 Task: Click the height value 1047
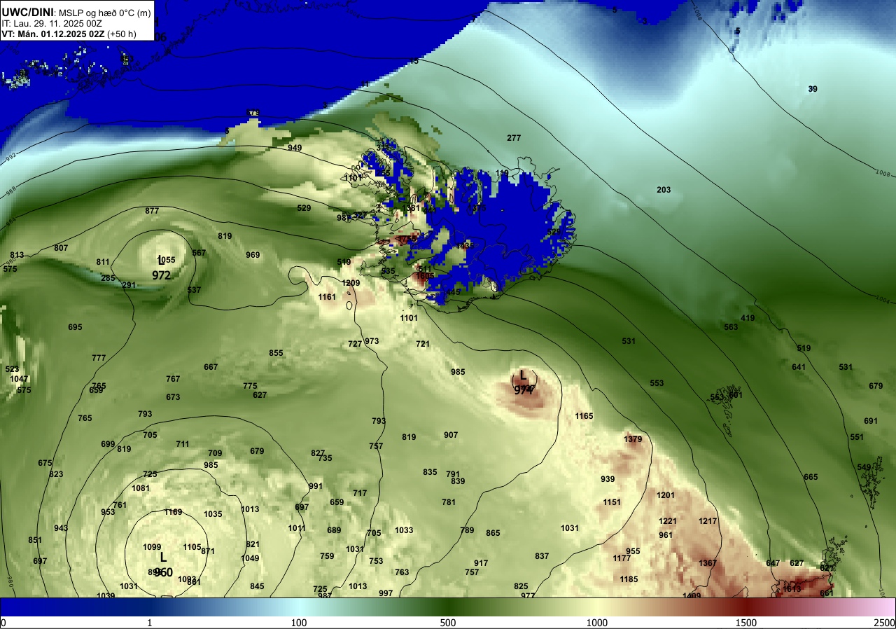[x=20, y=379]
